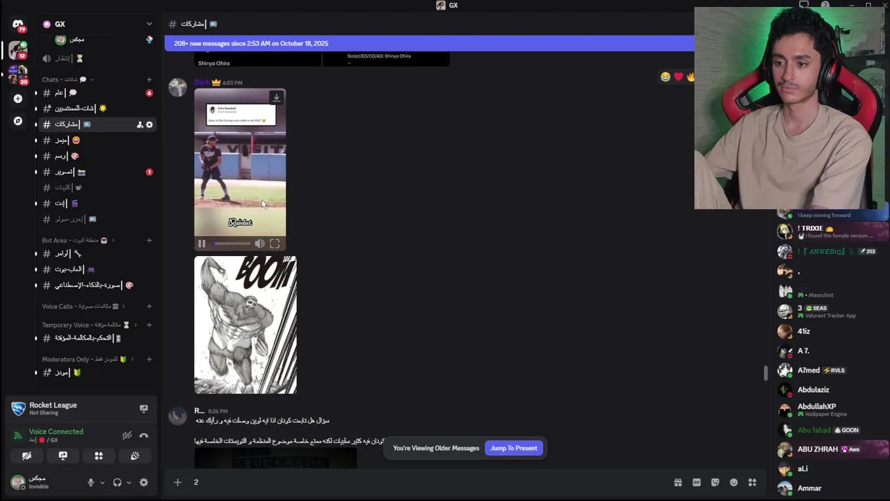
Task: Open member Abdulaziz profile
Action: point(832,390)
